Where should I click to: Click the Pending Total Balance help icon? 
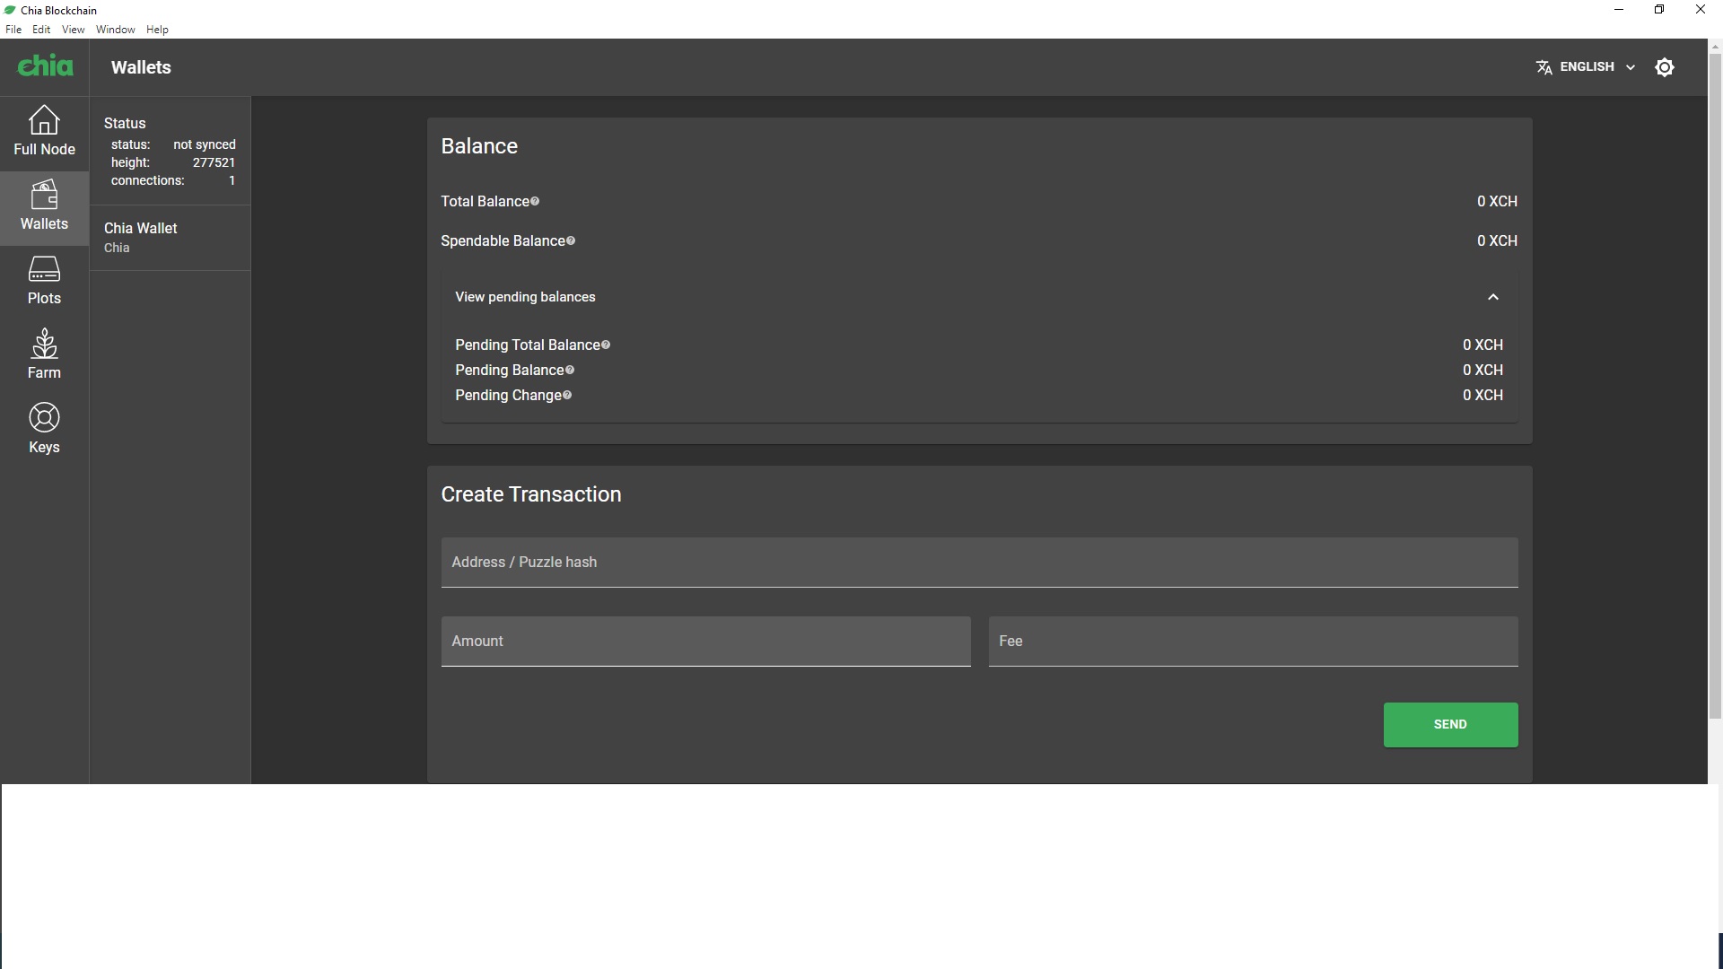pyautogui.click(x=606, y=345)
